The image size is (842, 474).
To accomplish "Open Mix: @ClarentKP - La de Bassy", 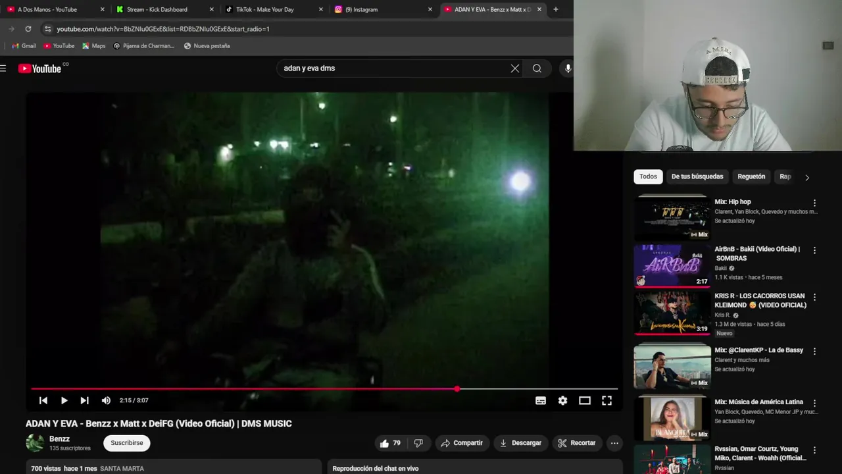I will coord(758,350).
